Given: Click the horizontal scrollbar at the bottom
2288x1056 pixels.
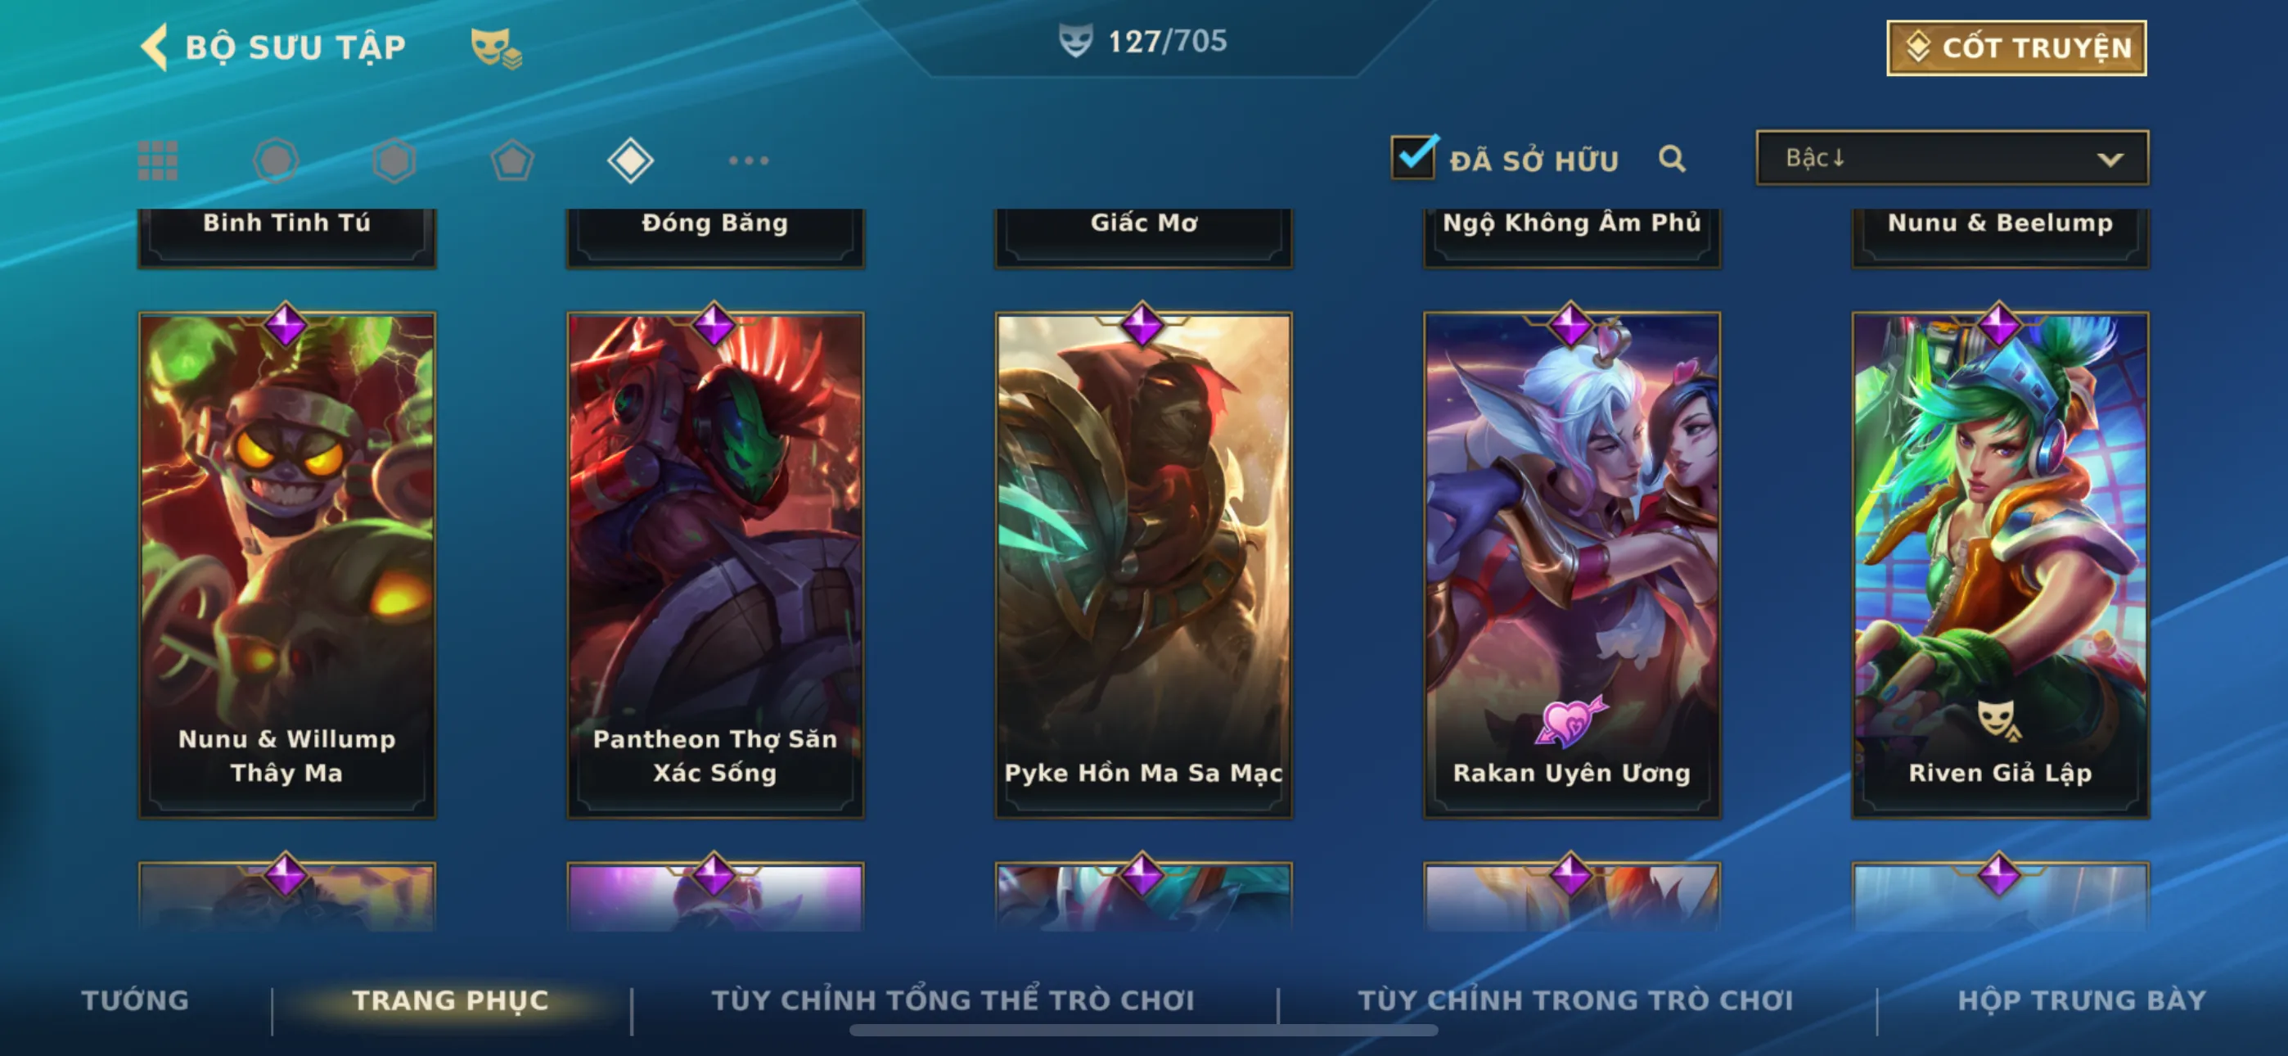Looking at the screenshot, I should click(x=1143, y=1031).
